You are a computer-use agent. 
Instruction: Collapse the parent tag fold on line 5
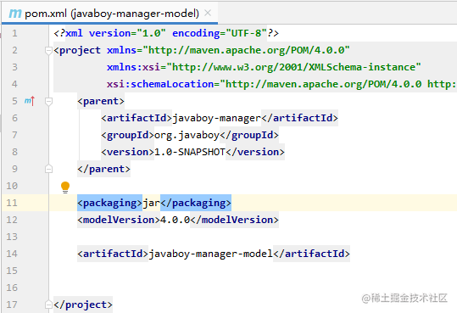[x=48, y=101]
